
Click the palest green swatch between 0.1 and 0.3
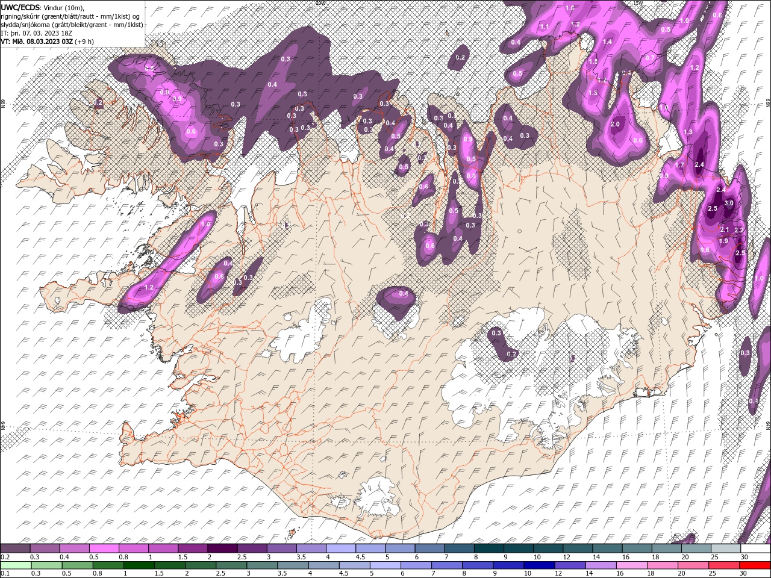pos(15,565)
